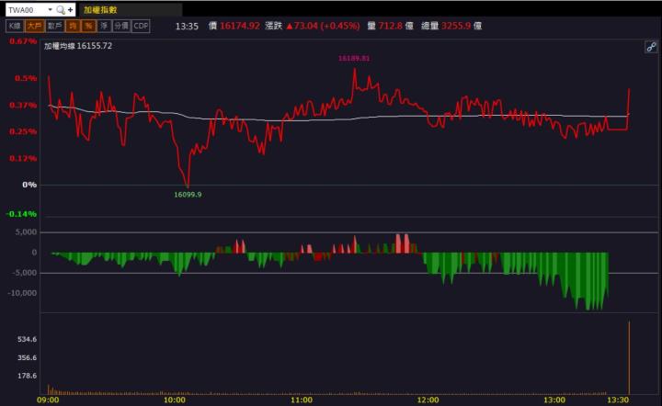Toggle the 散戶 indicator button

click(55, 26)
